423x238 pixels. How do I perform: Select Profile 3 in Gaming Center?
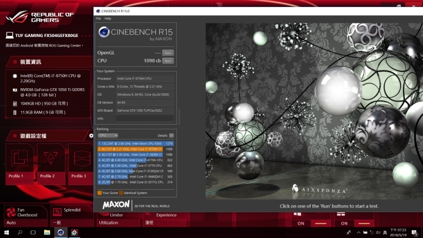[x=81, y=164]
